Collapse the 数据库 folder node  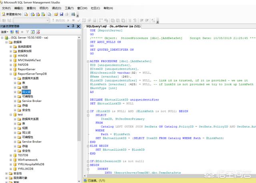coord(6,42)
